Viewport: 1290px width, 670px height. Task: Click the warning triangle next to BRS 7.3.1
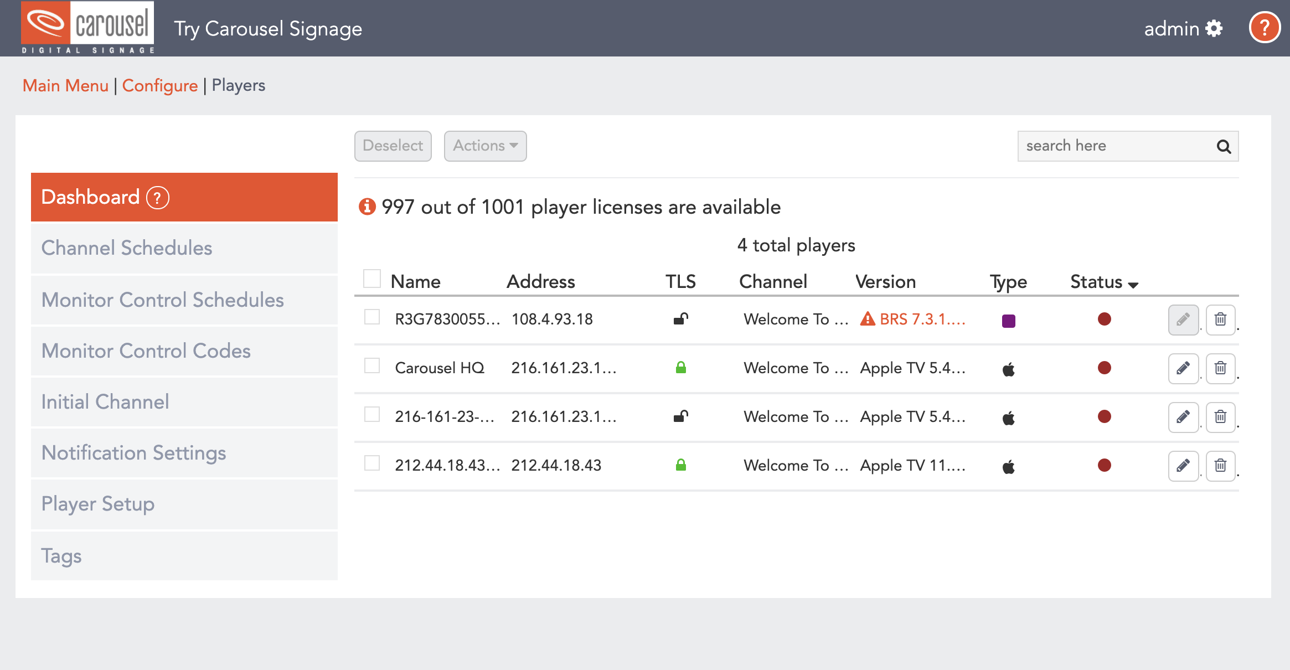tap(868, 319)
